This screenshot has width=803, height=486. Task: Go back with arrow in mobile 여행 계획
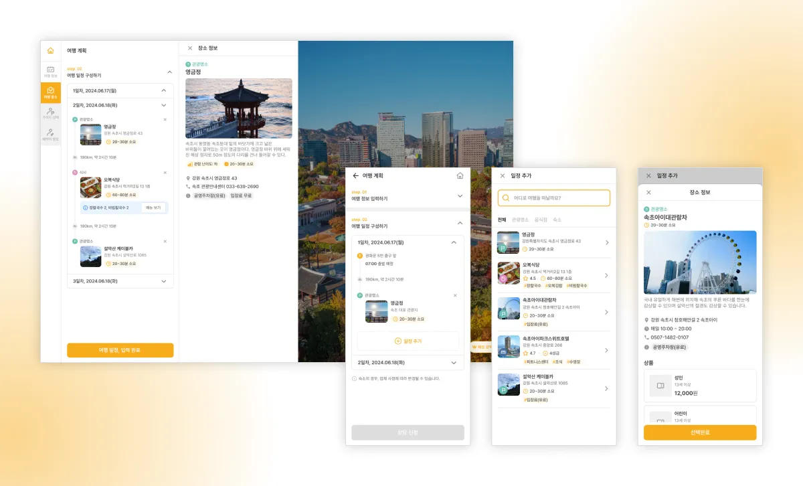coord(355,176)
